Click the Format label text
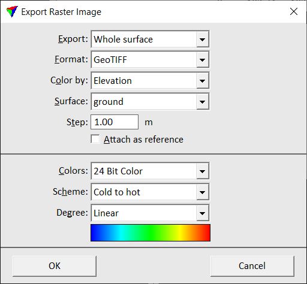The height and width of the screenshot is (284, 307). [71, 59]
